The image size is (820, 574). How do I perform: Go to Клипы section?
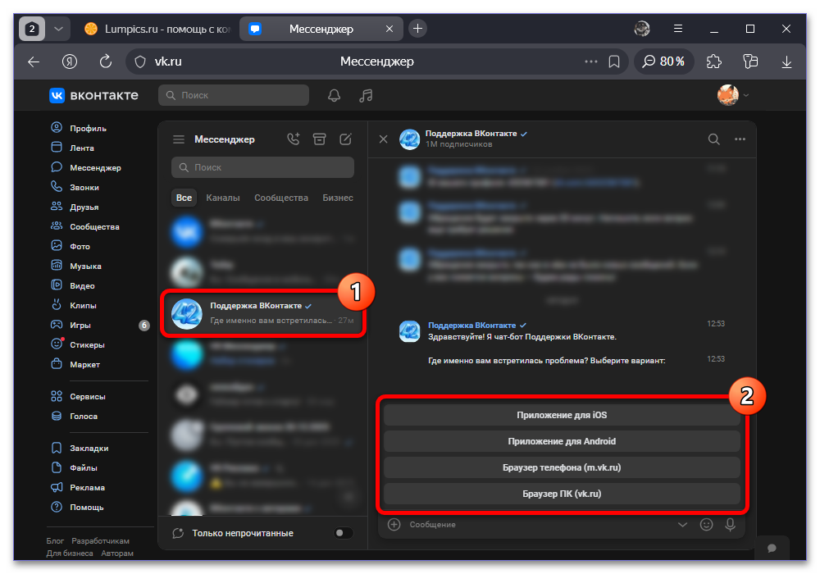click(83, 305)
